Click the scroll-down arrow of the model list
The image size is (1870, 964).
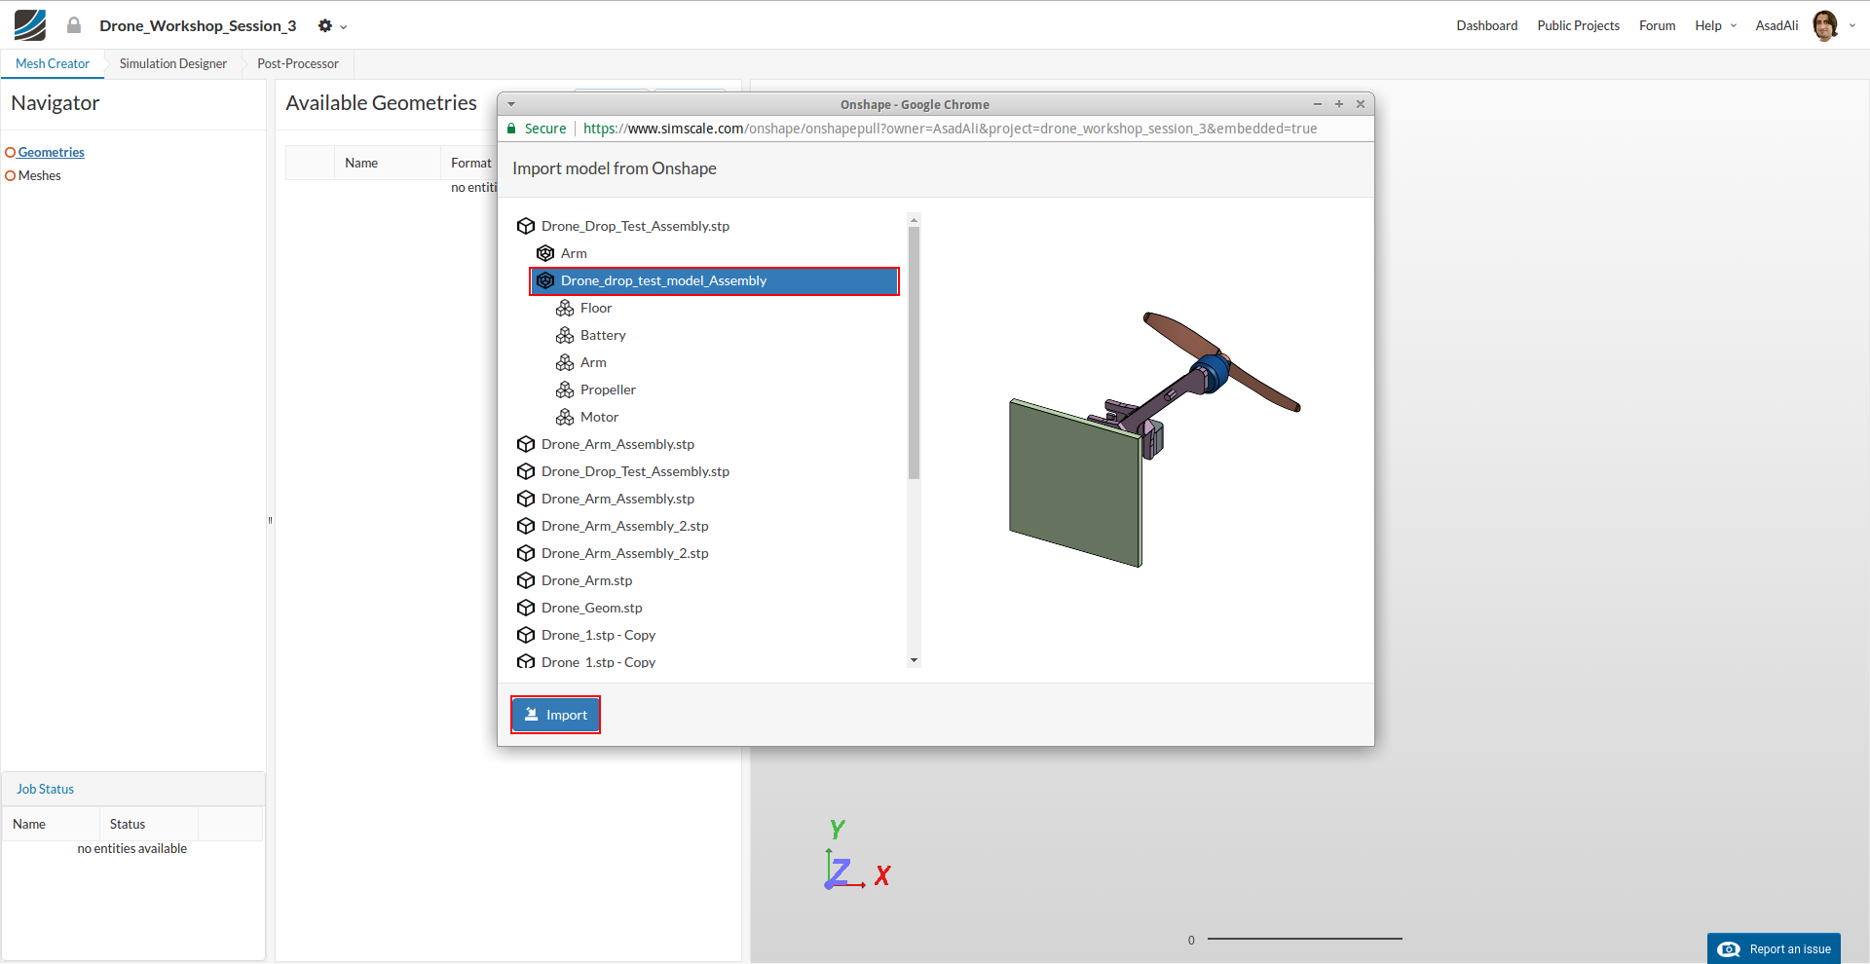click(x=914, y=660)
